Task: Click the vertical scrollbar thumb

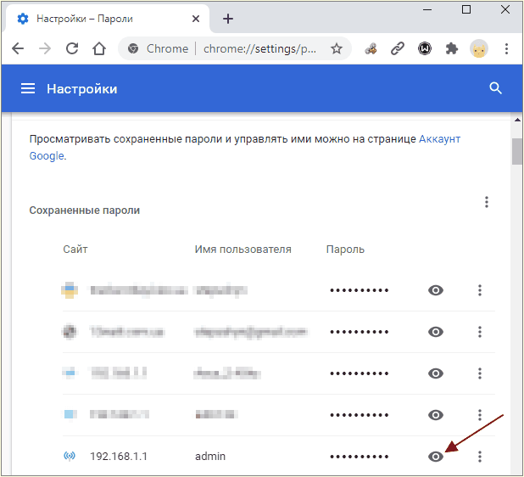Action: pyautogui.click(x=517, y=151)
